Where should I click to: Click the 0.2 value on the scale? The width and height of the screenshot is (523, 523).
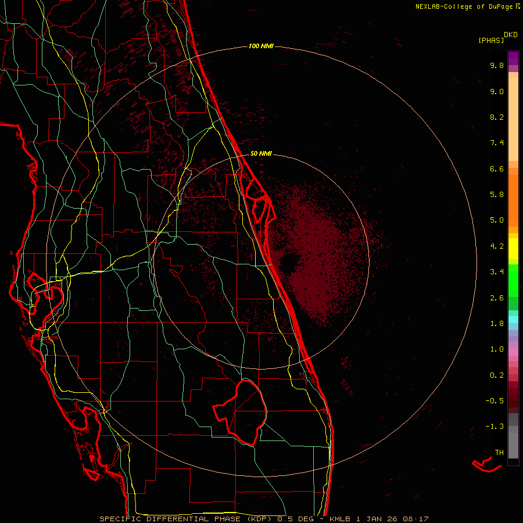click(497, 375)
